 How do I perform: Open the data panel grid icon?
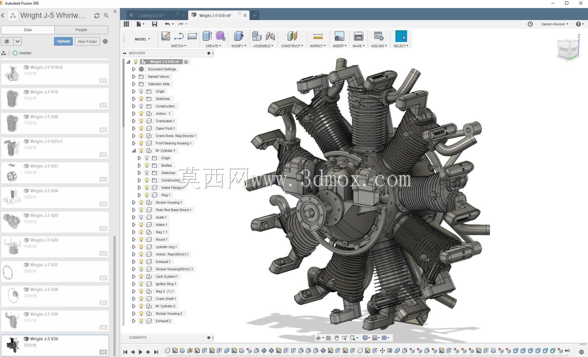[x=126, y=24]
